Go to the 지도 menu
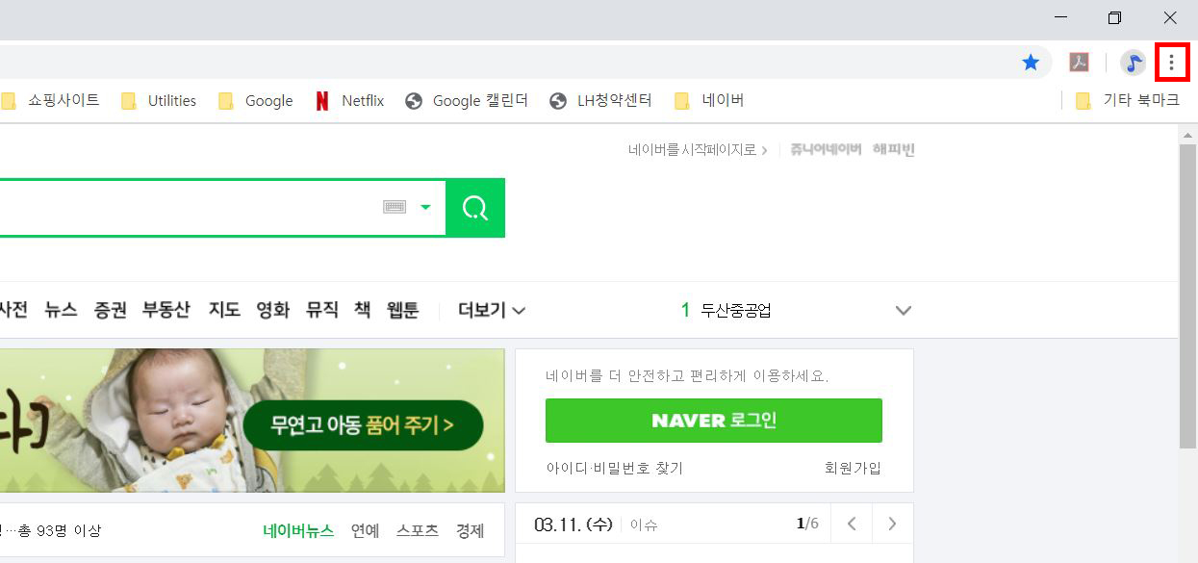 [224, 310]
